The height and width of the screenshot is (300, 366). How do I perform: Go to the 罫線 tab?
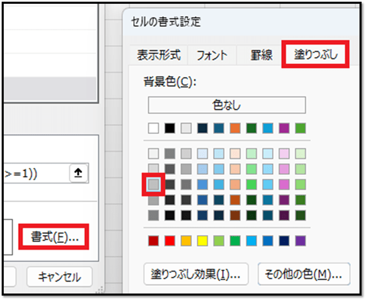pos(261,55)
